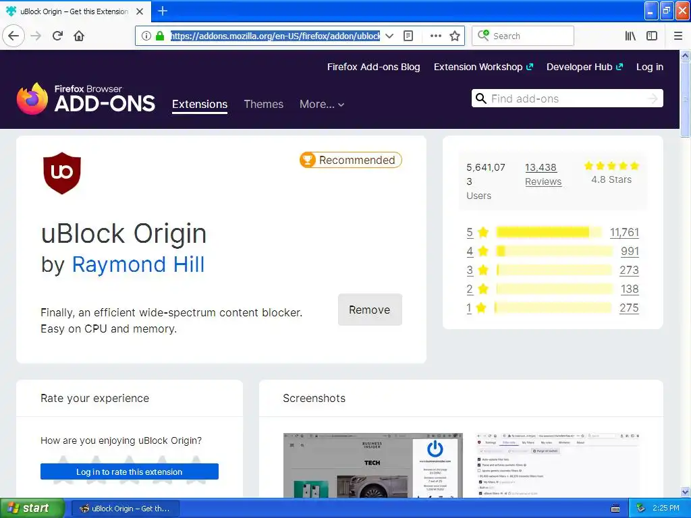
Task: Click the 2:25 PM clock
Action: pyautogui.click(x=666, y=508)
